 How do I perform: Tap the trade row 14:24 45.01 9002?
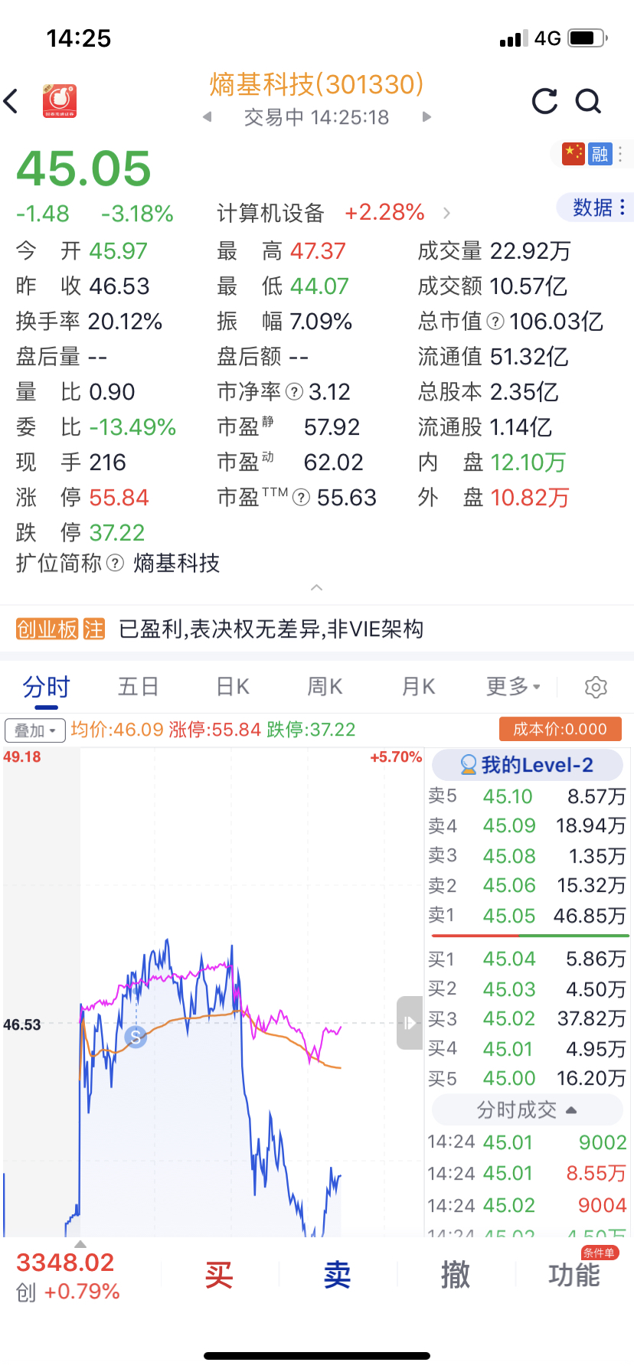[x=528, y=1143]
